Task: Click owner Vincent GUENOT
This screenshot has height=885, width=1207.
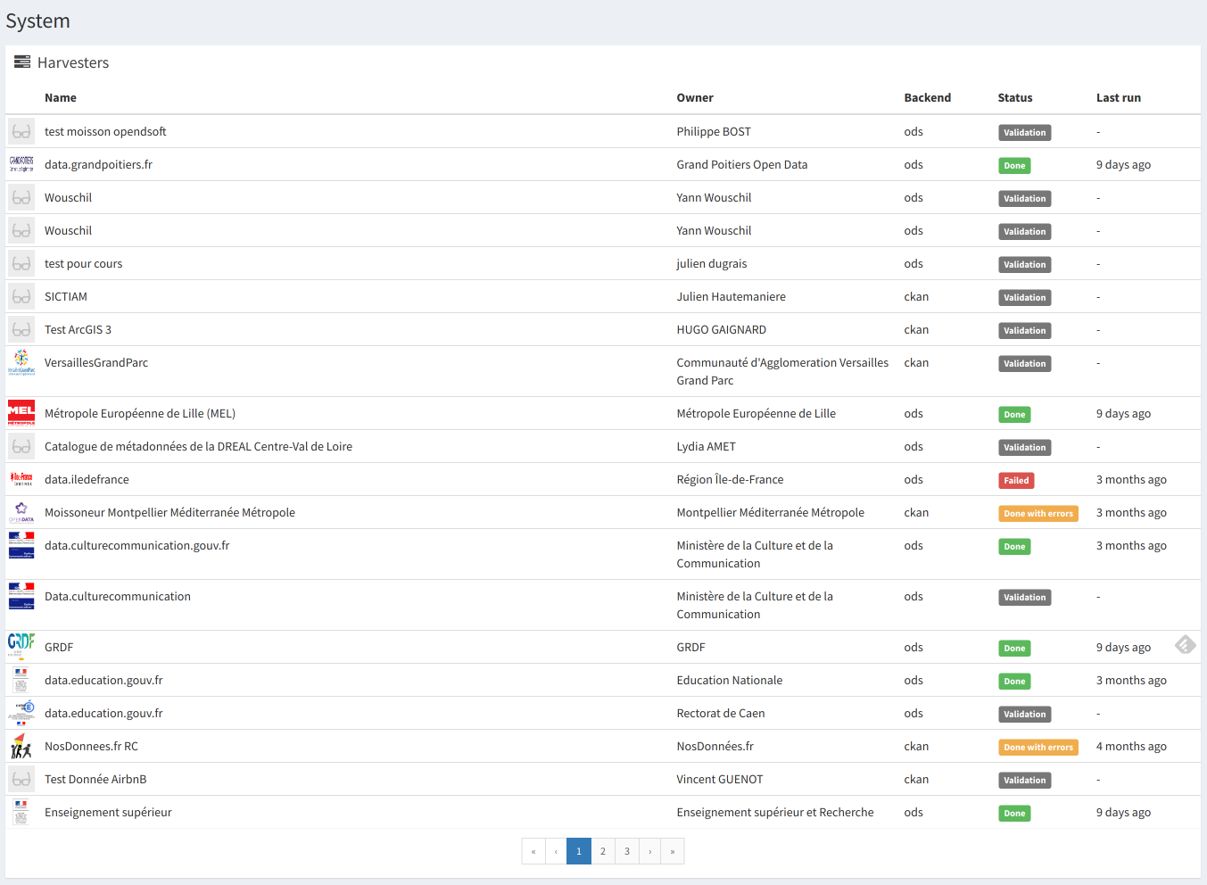Action: 720,779
